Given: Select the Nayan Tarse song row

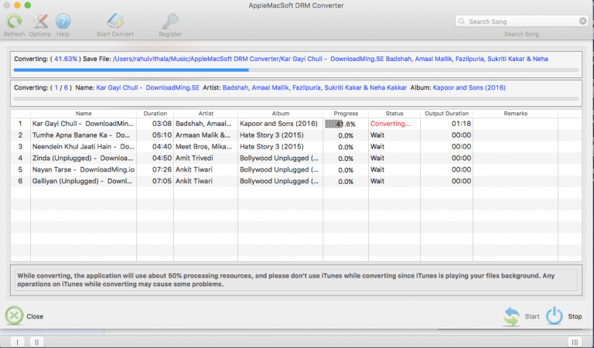Looking at the screenshot, I should click(x=296, y=169).
